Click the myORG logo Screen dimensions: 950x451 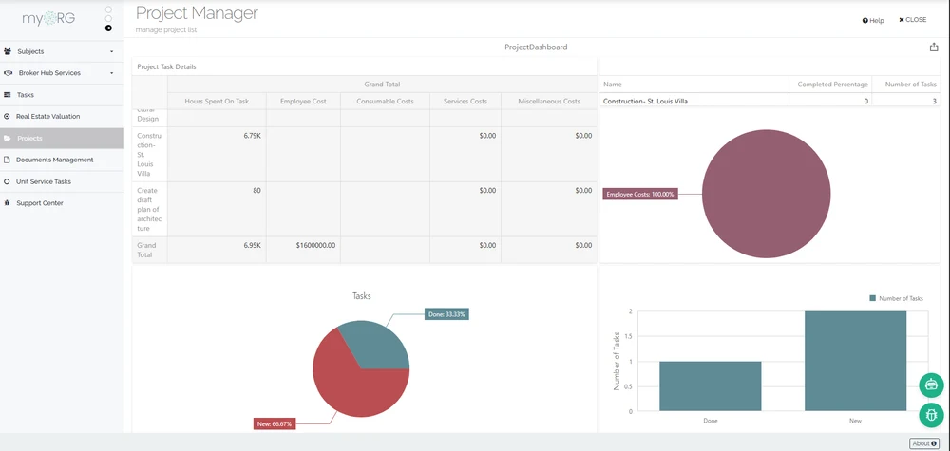(49, 18)
